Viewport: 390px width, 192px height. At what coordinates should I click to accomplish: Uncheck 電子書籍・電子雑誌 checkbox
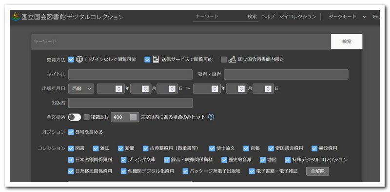pyautogui.click(x=252, y=171)
